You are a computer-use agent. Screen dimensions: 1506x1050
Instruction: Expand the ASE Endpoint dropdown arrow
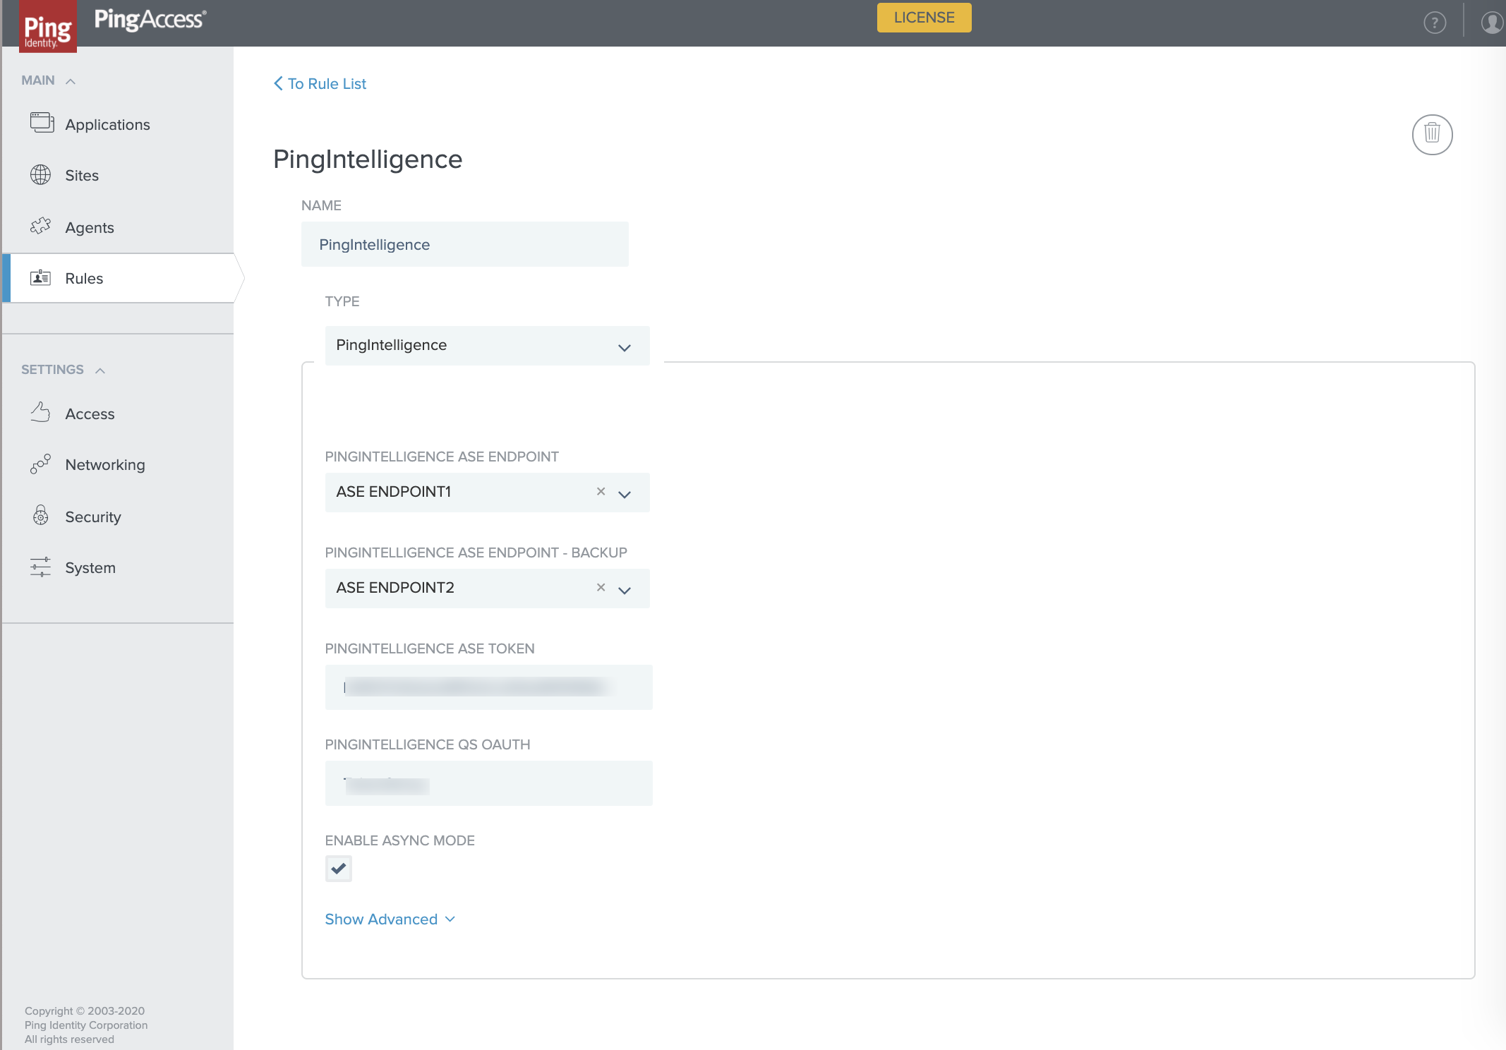pyautogui.click(x=625, y=494)
